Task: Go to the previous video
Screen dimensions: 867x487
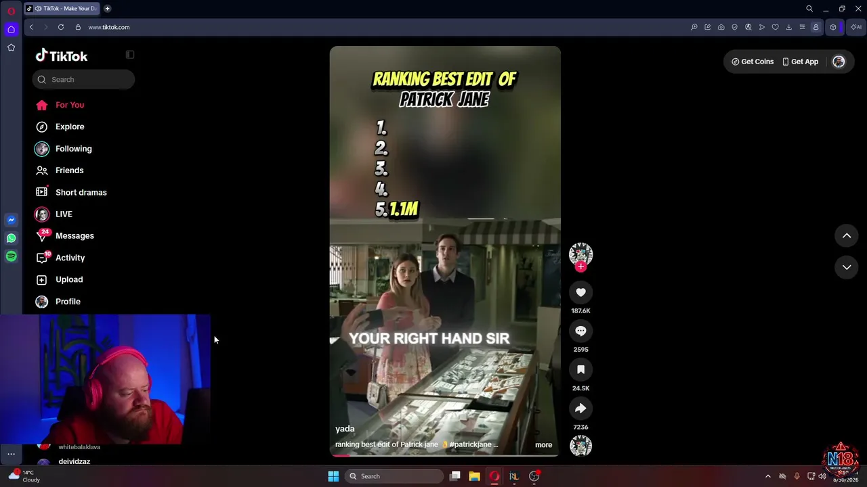Action: (847, 235)
